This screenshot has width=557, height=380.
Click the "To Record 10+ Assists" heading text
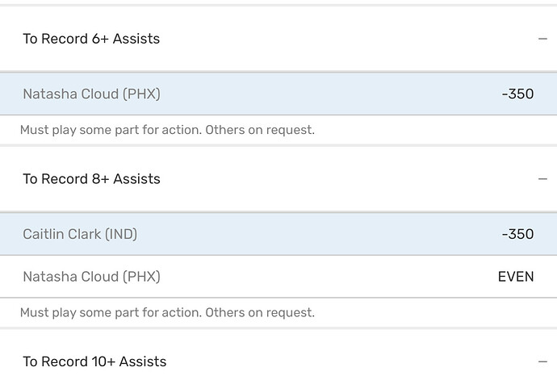click(94, 361)
